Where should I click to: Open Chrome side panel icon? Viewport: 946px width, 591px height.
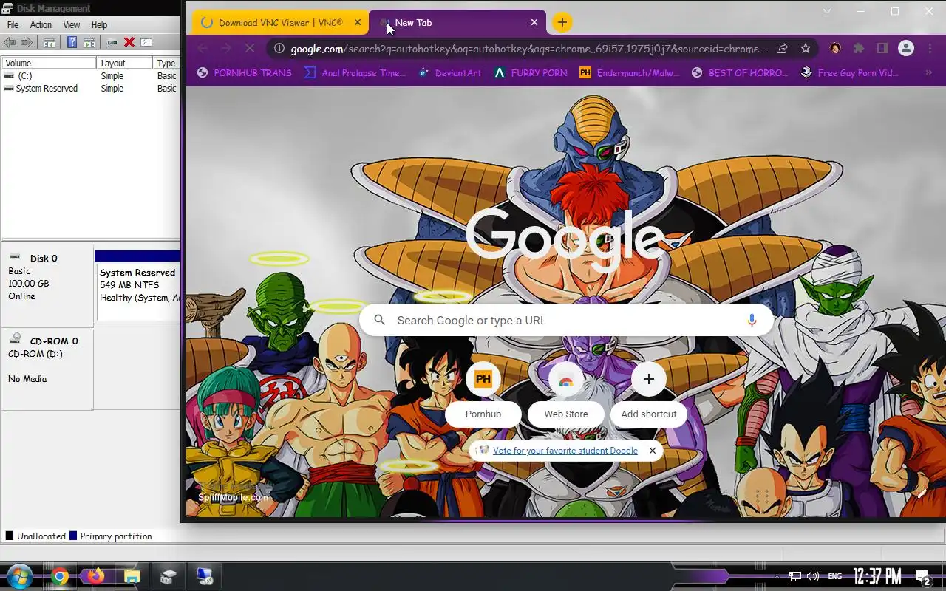coord(882,49)
